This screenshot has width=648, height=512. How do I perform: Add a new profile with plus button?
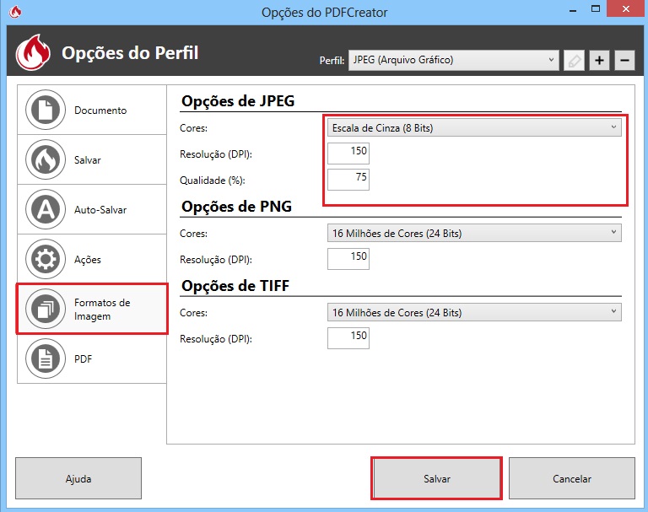pyautogui.click(x=599, y=61)
